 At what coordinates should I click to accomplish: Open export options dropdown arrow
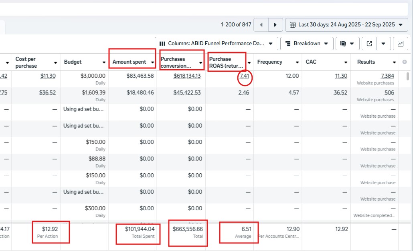(x=383, y=44)
